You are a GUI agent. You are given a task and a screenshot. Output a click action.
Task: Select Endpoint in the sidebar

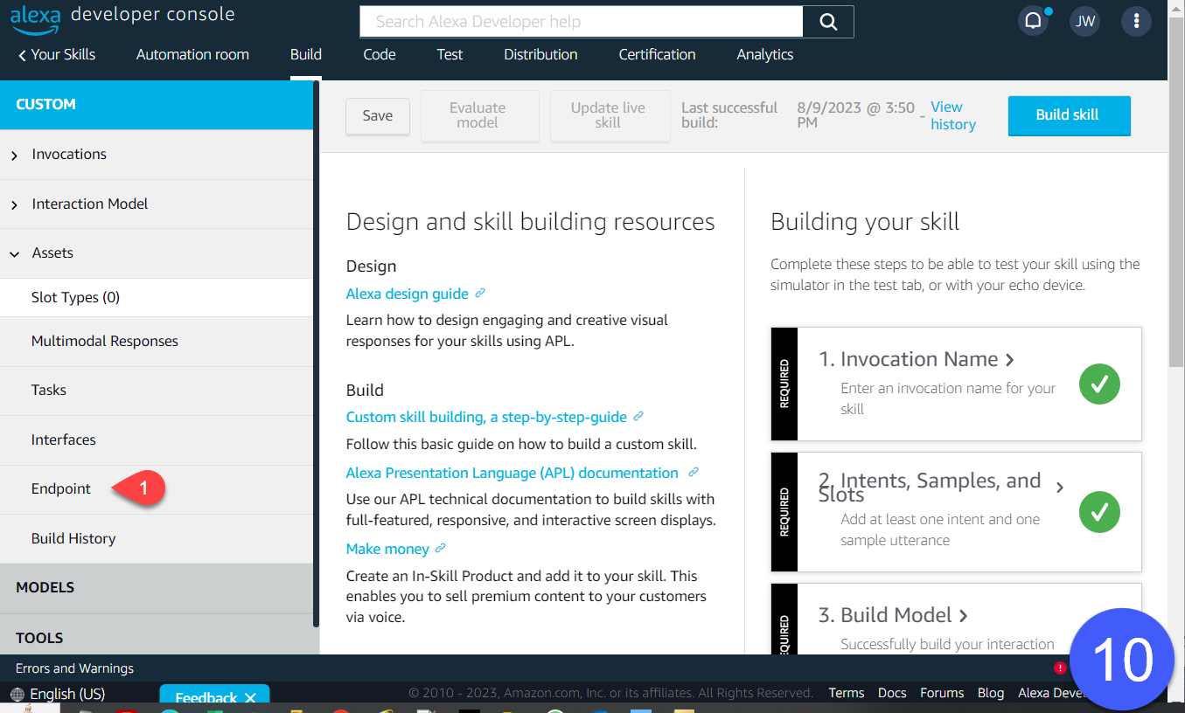point(61,488)
